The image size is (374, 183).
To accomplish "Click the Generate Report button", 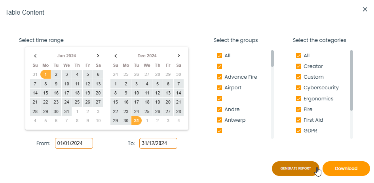I will pos(295,168).
